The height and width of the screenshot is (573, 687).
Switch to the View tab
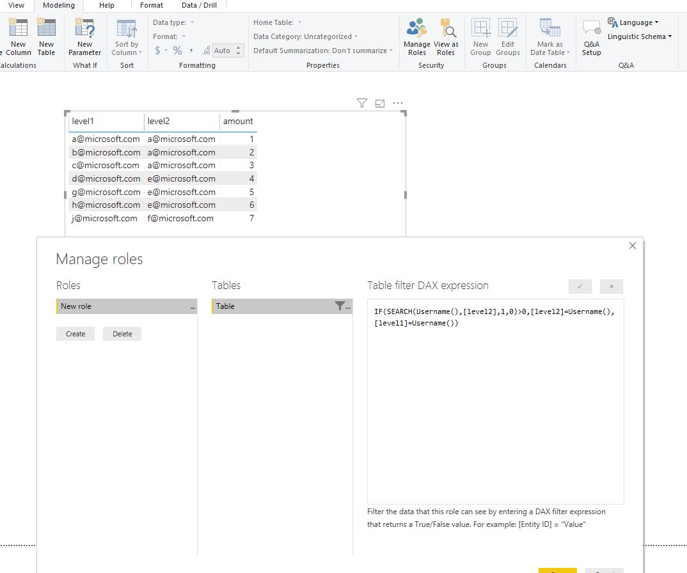coord(16,5)
